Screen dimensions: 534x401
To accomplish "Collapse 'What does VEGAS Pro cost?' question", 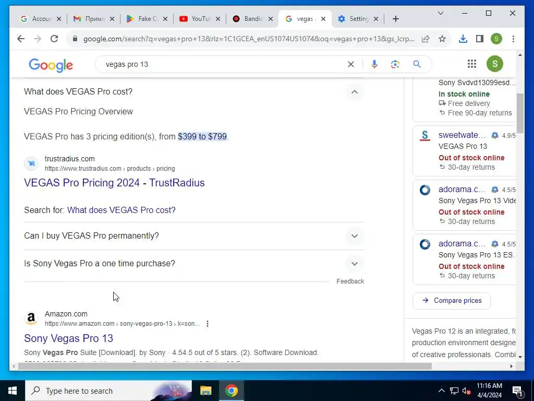I will coord(355,92).
